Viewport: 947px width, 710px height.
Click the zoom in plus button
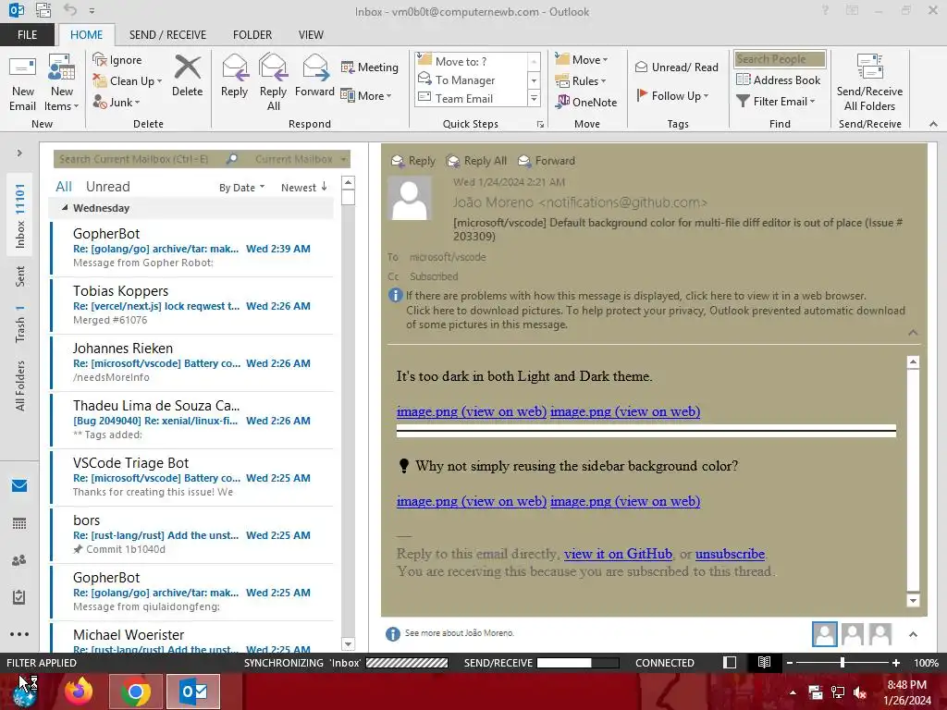(x=896, y=662)
